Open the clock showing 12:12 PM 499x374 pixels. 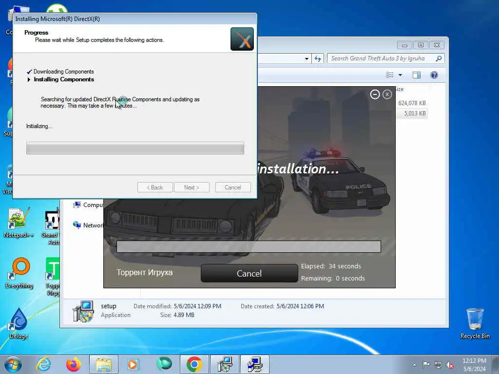click(x=474, y=365)
